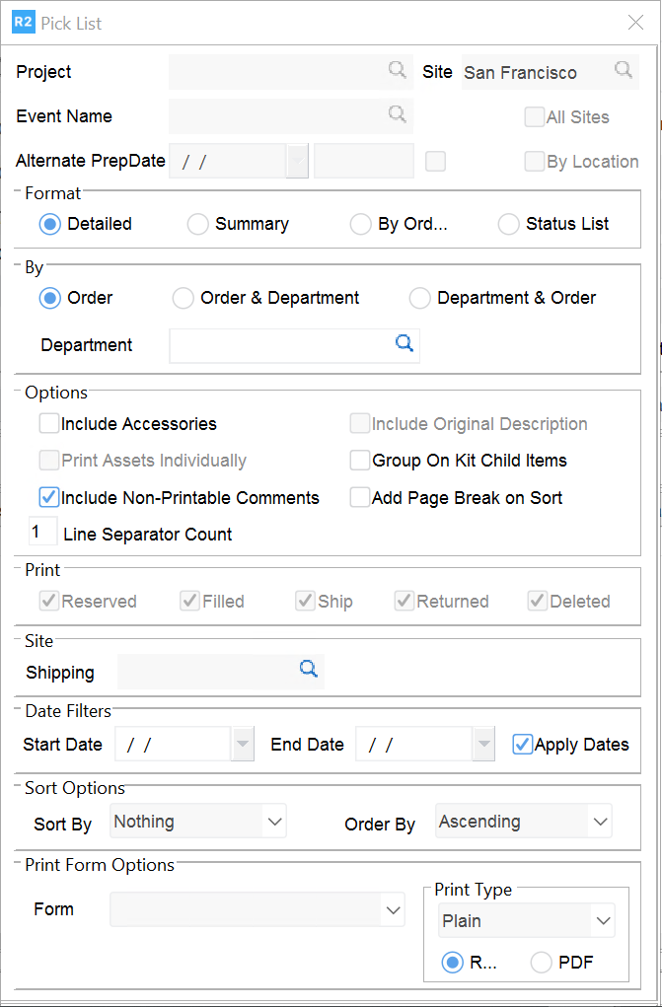Screen dimensions: 662x1007
Task: Open the Order By Ascending dropdown
Action: tap(598, 821)
